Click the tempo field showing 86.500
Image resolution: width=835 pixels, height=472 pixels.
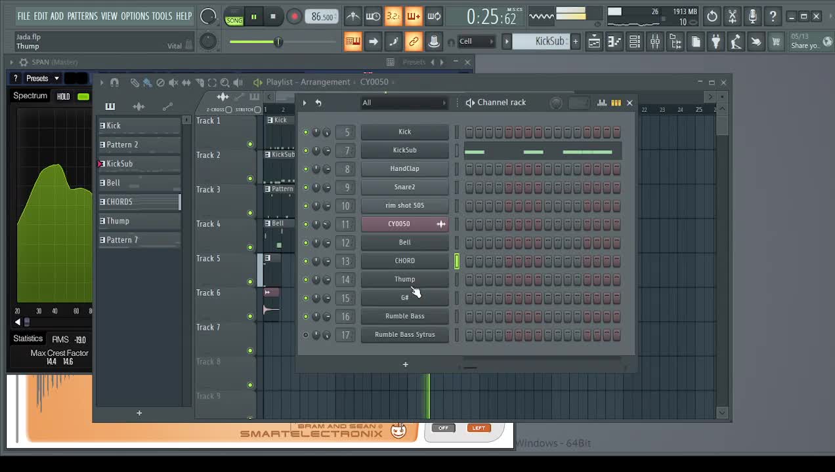[322, 17]
